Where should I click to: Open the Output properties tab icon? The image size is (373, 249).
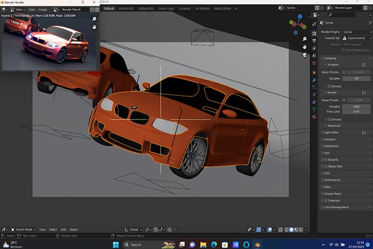click(x=314, y=41)
